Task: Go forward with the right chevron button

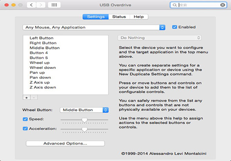Action: (x=41, y=5)
